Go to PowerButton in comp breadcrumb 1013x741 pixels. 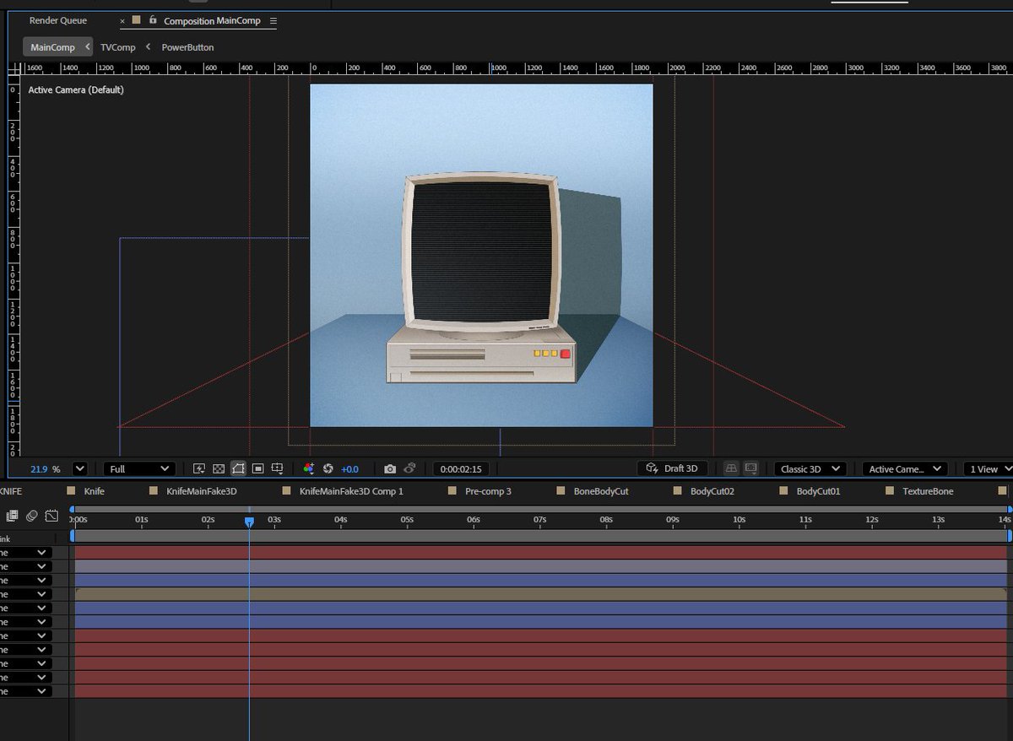point(187,47)
